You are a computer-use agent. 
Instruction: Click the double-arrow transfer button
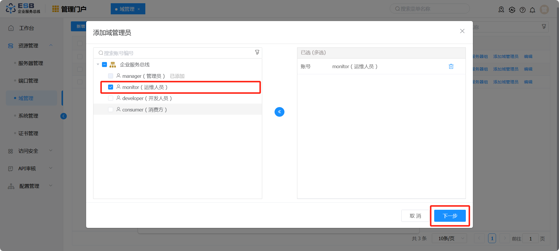pos(279,112)
